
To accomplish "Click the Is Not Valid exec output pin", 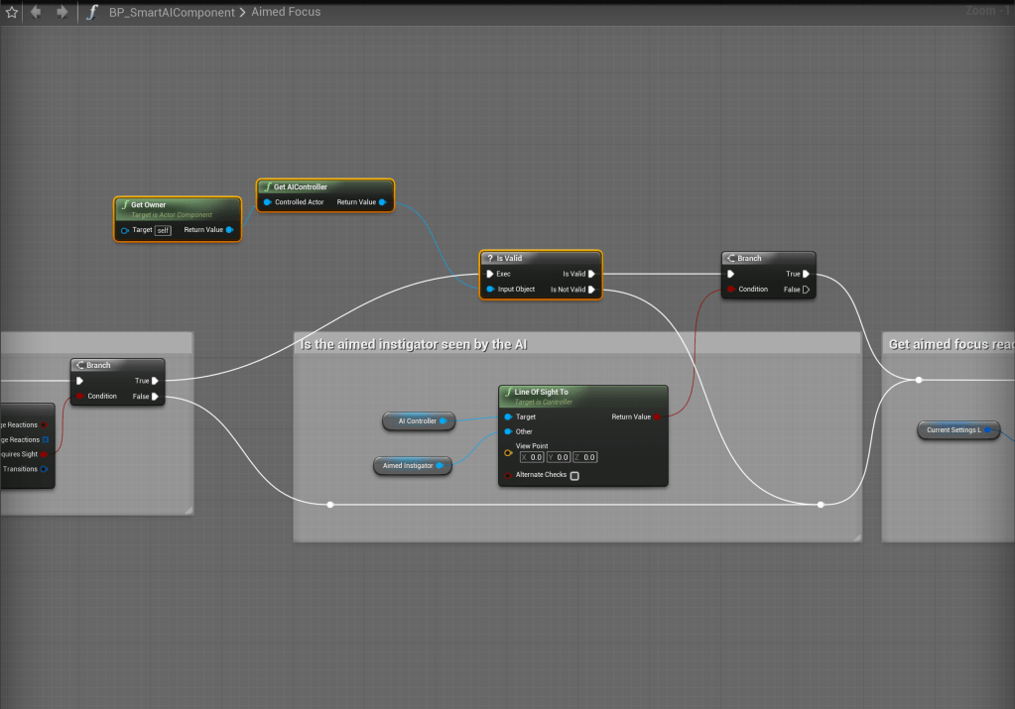I will coord(591,290).
